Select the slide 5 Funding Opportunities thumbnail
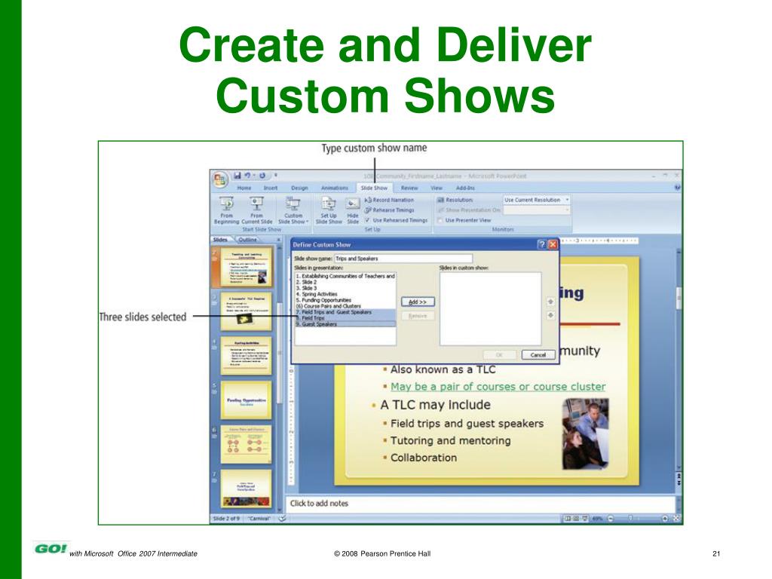The width and height of the screenshot is (772, 579). click(247, 400)
